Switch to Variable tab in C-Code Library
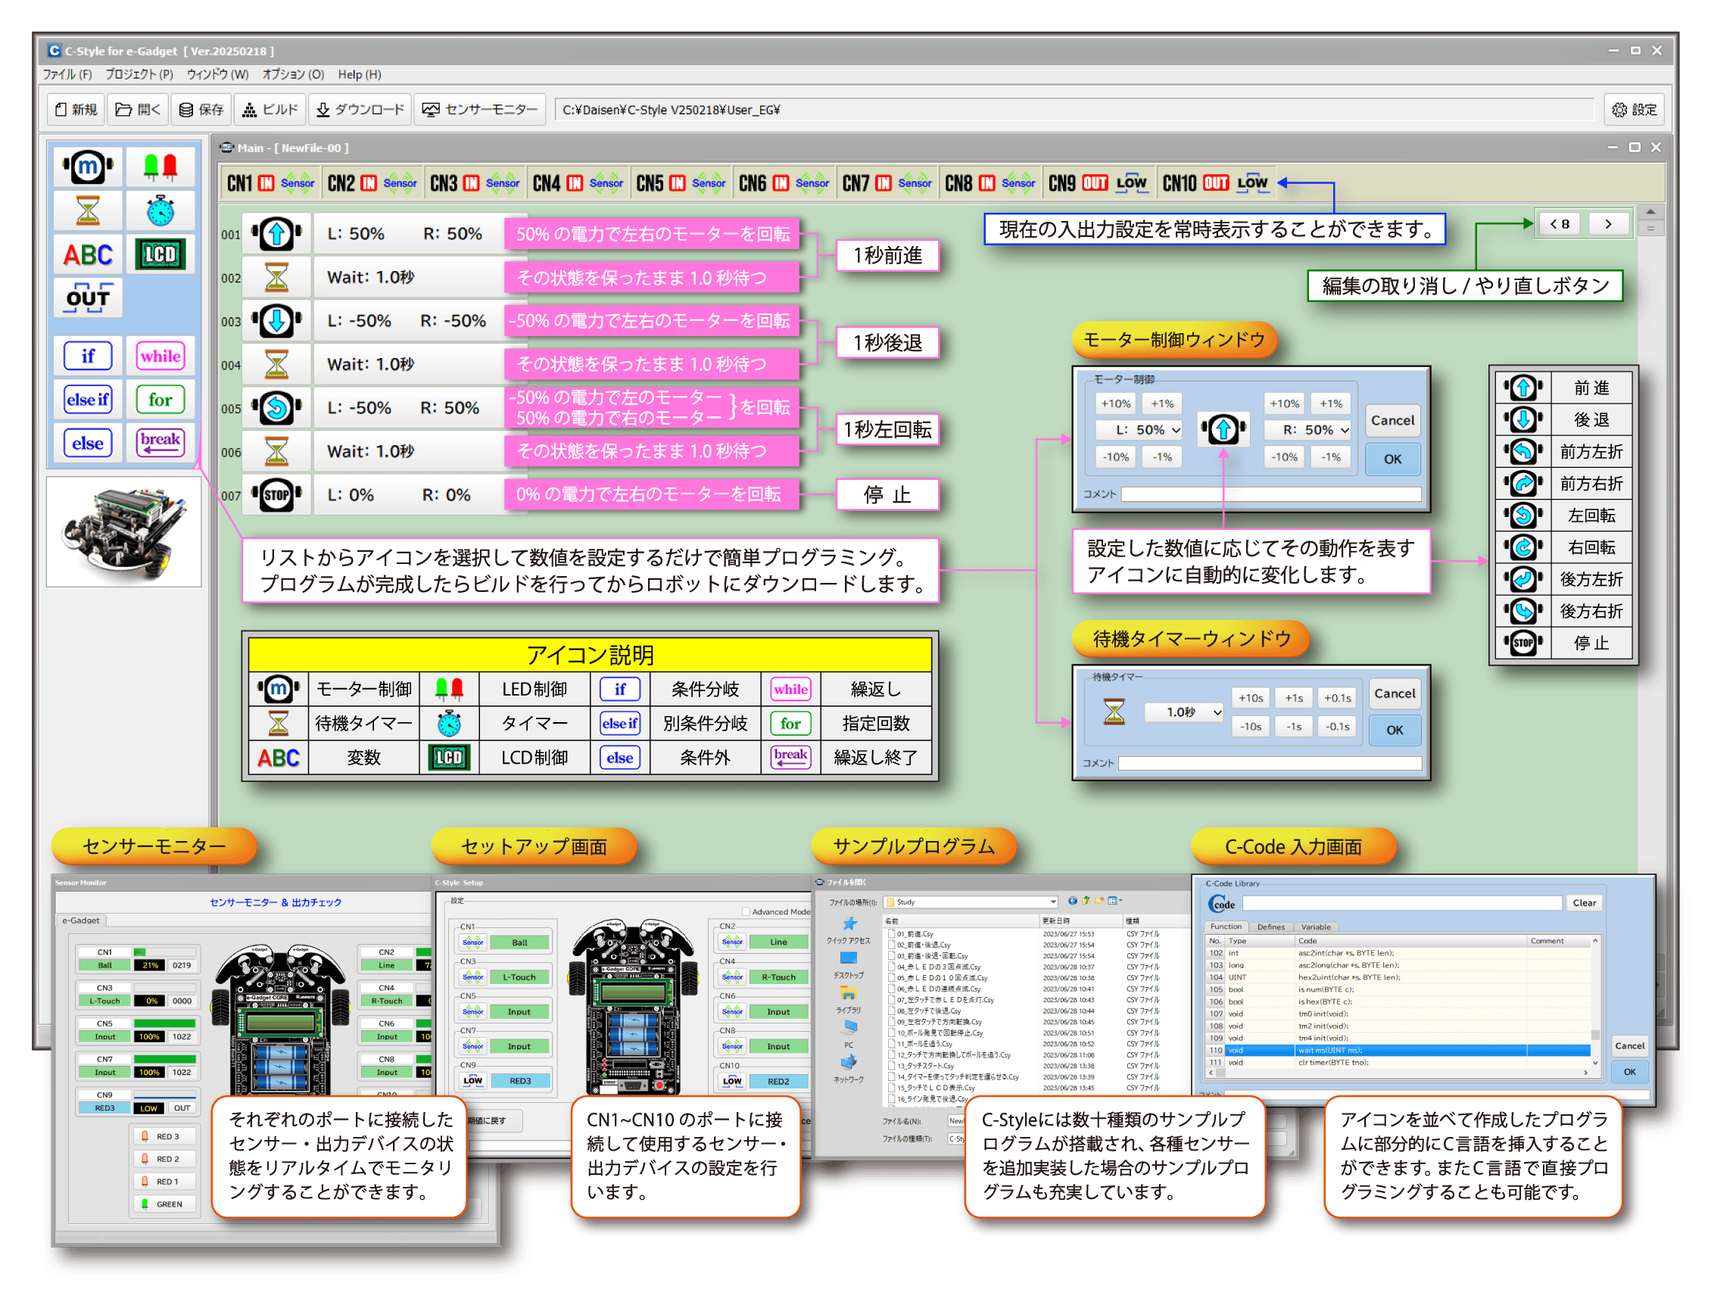Image resolution: width=1711 pixels, height=1299 pixels. (1316, 927)
